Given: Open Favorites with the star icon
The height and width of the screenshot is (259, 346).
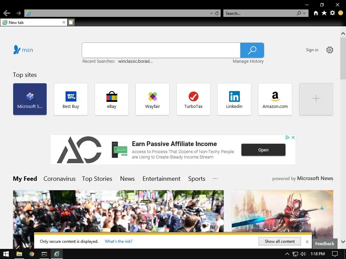Looking at the screenshot, I should click(324, 13).
